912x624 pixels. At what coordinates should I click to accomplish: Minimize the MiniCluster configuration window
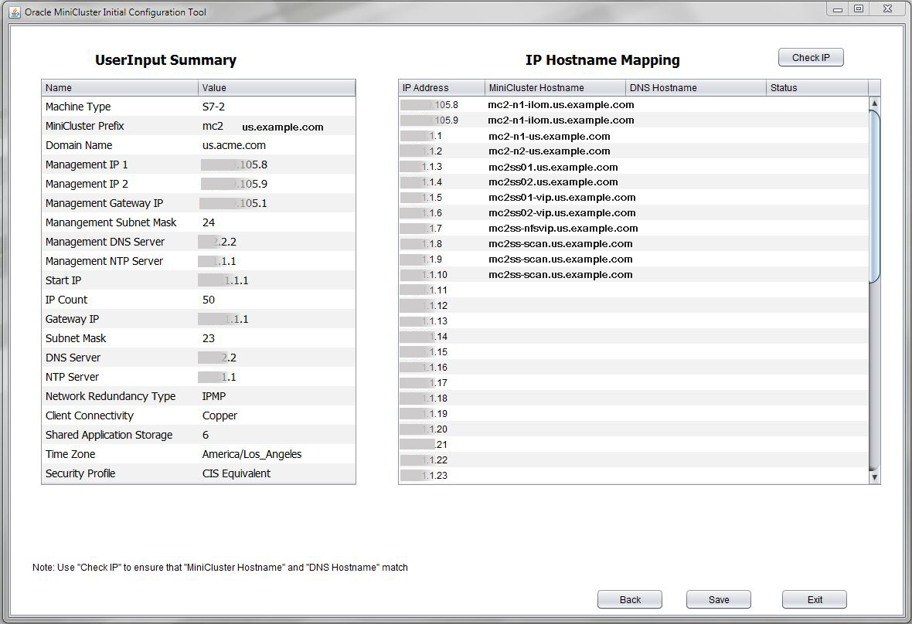tap(838, 8)
